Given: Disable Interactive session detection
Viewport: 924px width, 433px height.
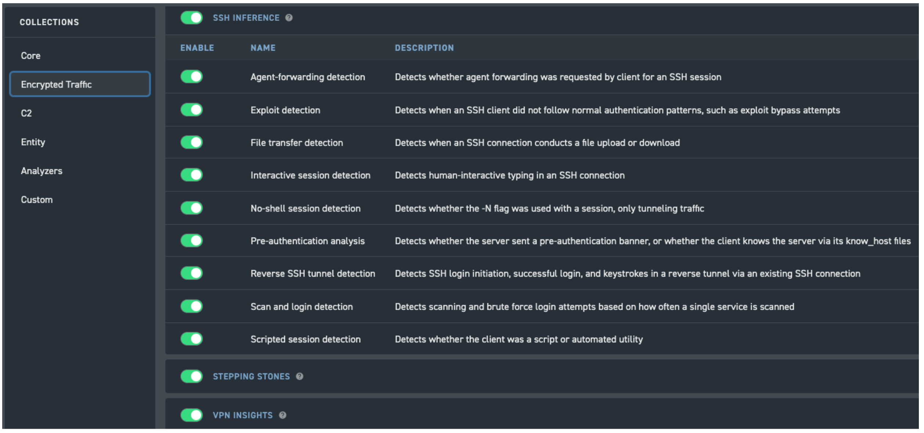Looking at the screenshot, I should point(192,175).
